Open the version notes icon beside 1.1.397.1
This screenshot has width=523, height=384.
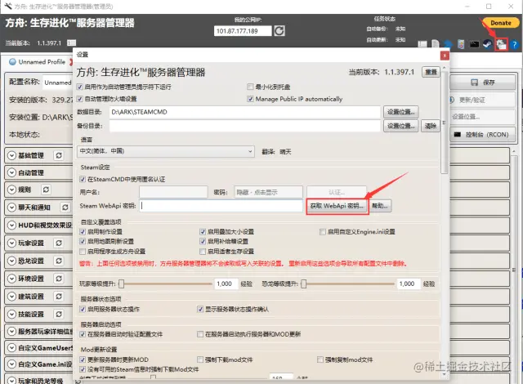tap(71, 42)
